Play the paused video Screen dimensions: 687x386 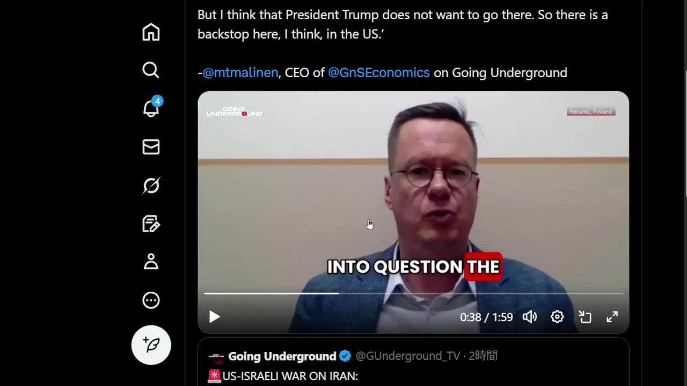214,317
